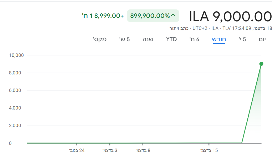Switch to the 5 ש' range tab
The image size is (275, 158).
(x=125, y=39)
